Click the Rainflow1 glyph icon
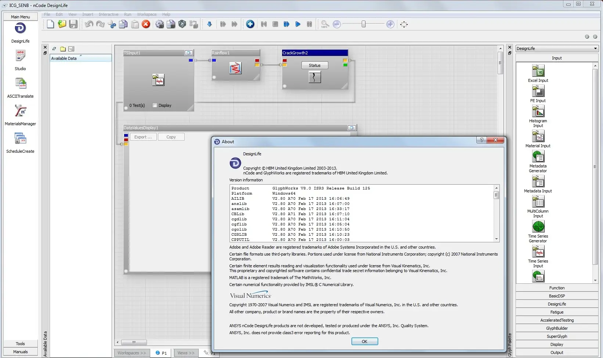 (235, 68)
